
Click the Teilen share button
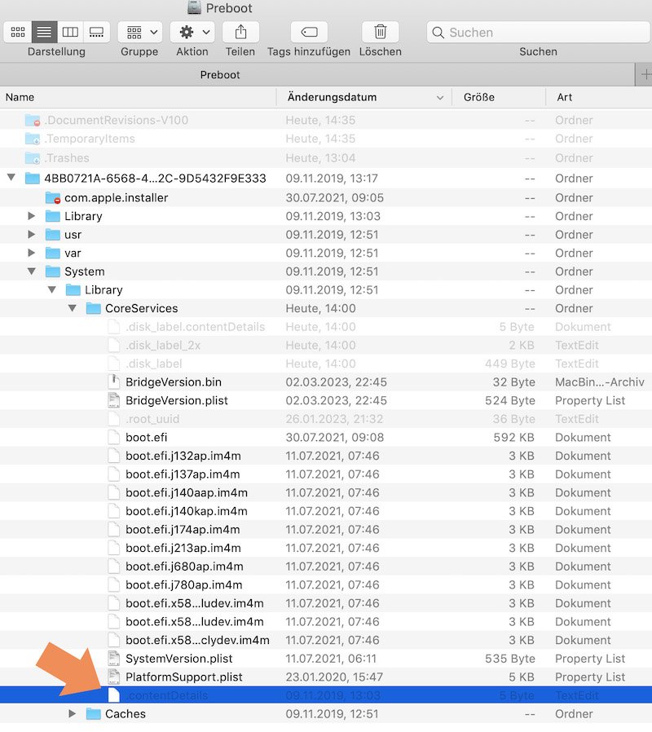coord(240,33)
